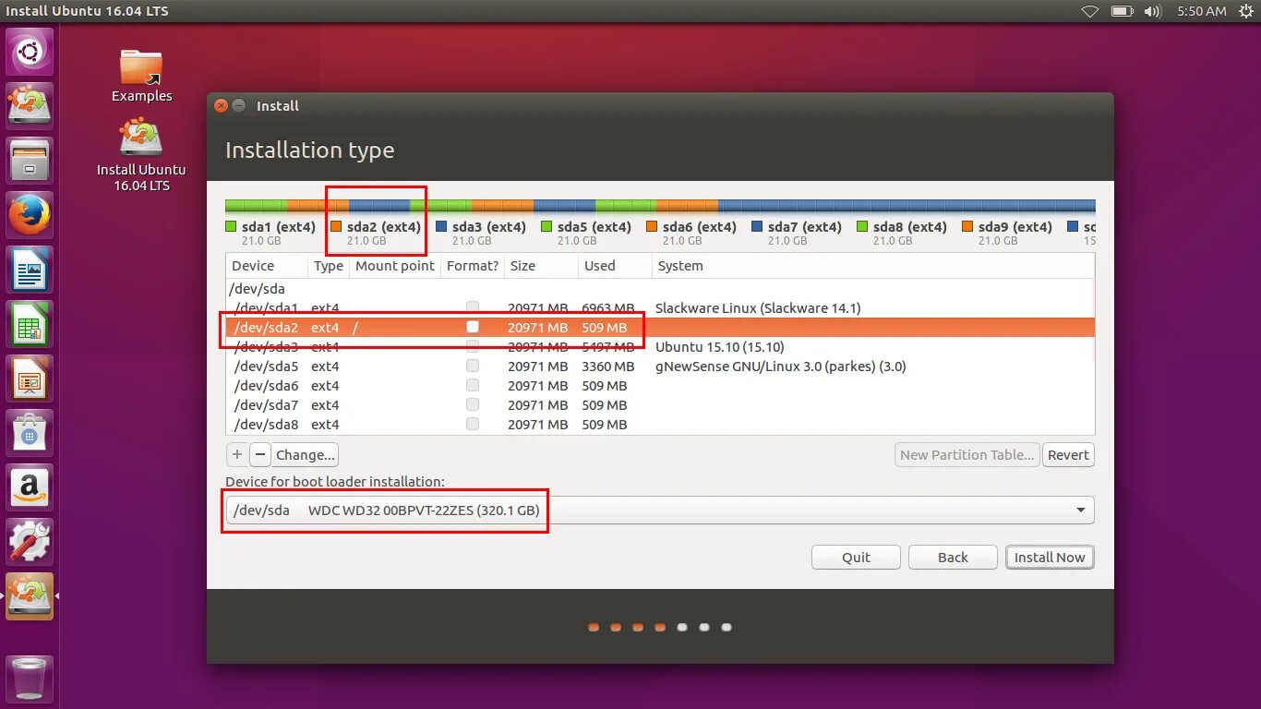
Task: Click the green sda1 (ext4) legend swatch
Action: pos(231,226)
